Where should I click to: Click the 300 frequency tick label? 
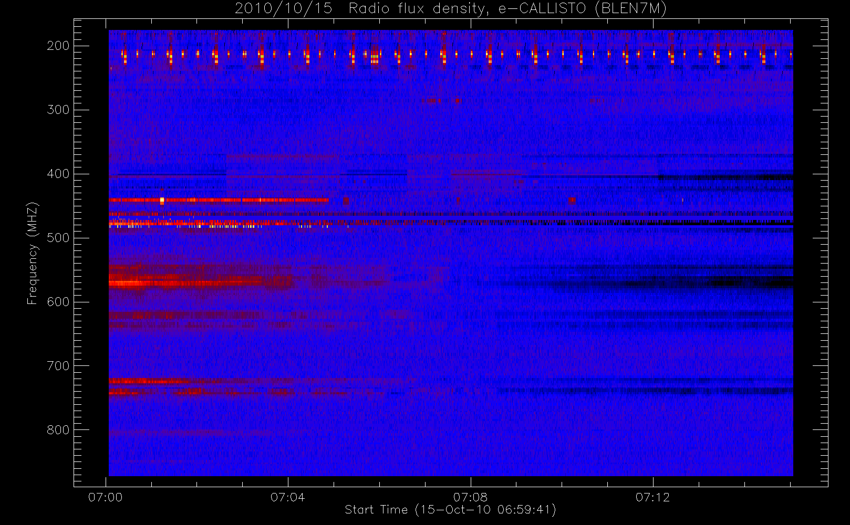pyautogui.click(x=58, y=110)
